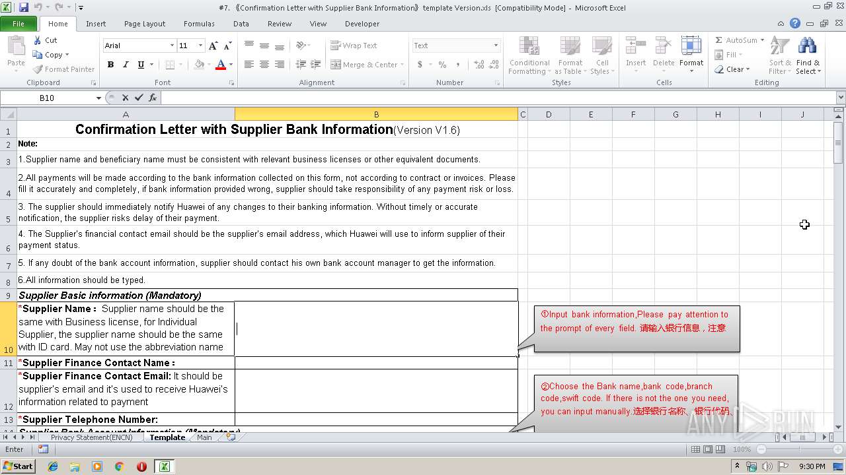Apply the fill color bucket
The width and height of the screenshot is (846, 475).
(x=200, y=65)
